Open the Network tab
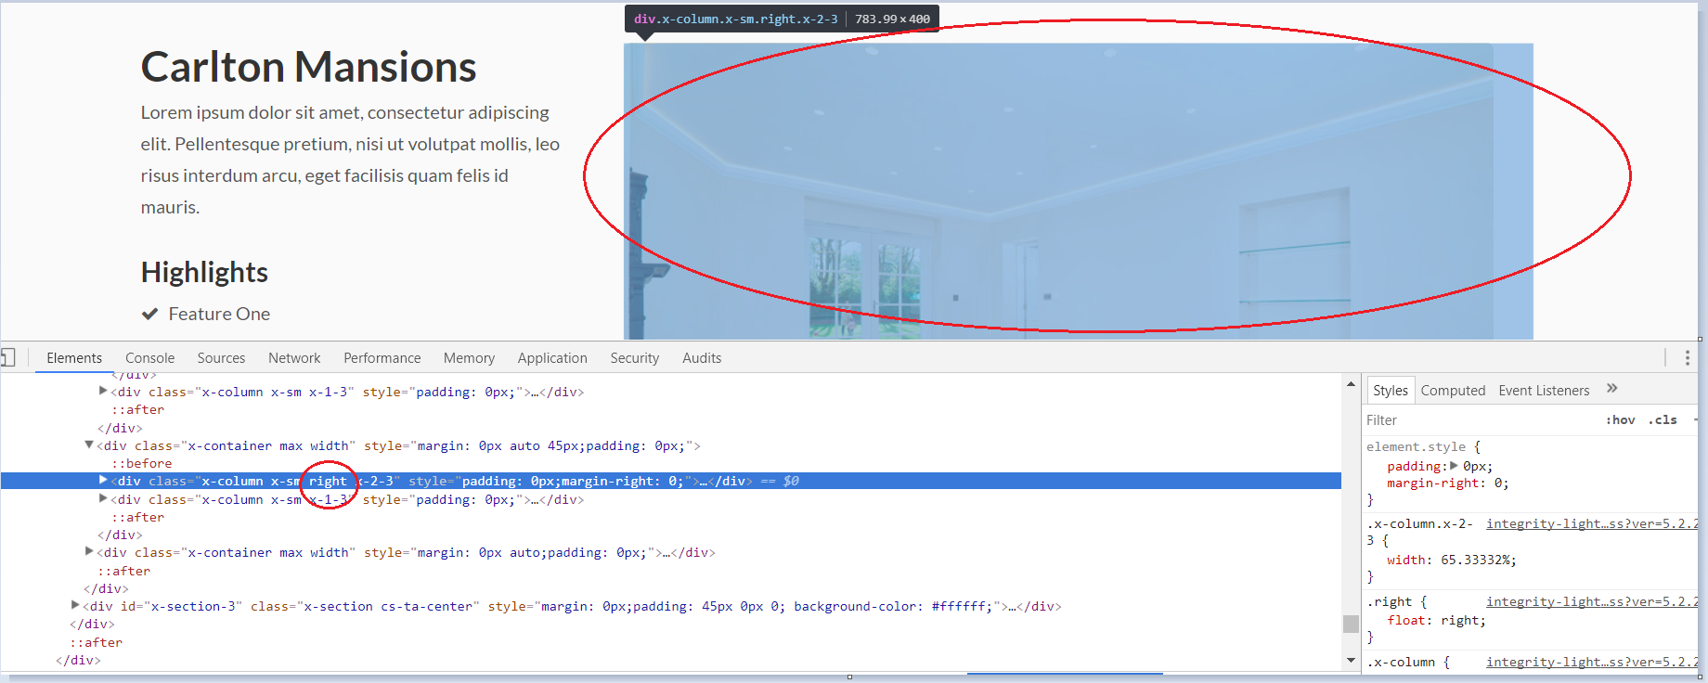The image size is (1708, 683). click(x=294, y=357)
